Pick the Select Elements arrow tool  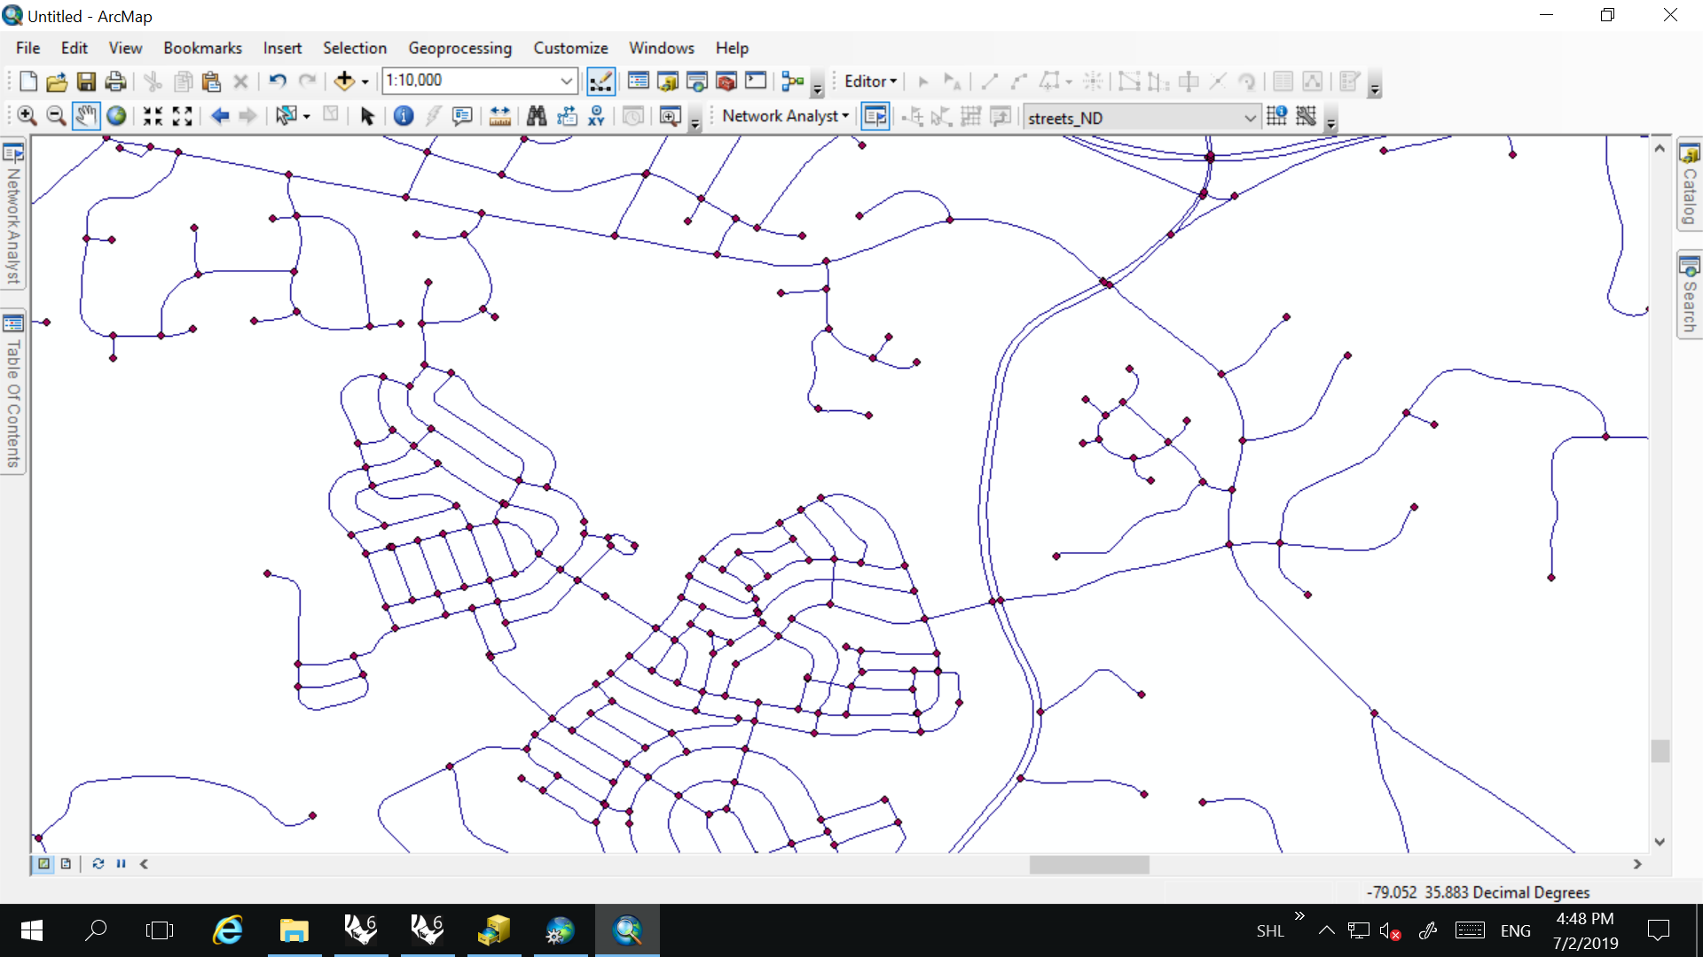click(367, 116)
